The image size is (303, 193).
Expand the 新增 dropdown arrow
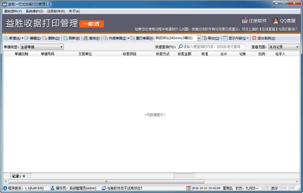point(22,38)
